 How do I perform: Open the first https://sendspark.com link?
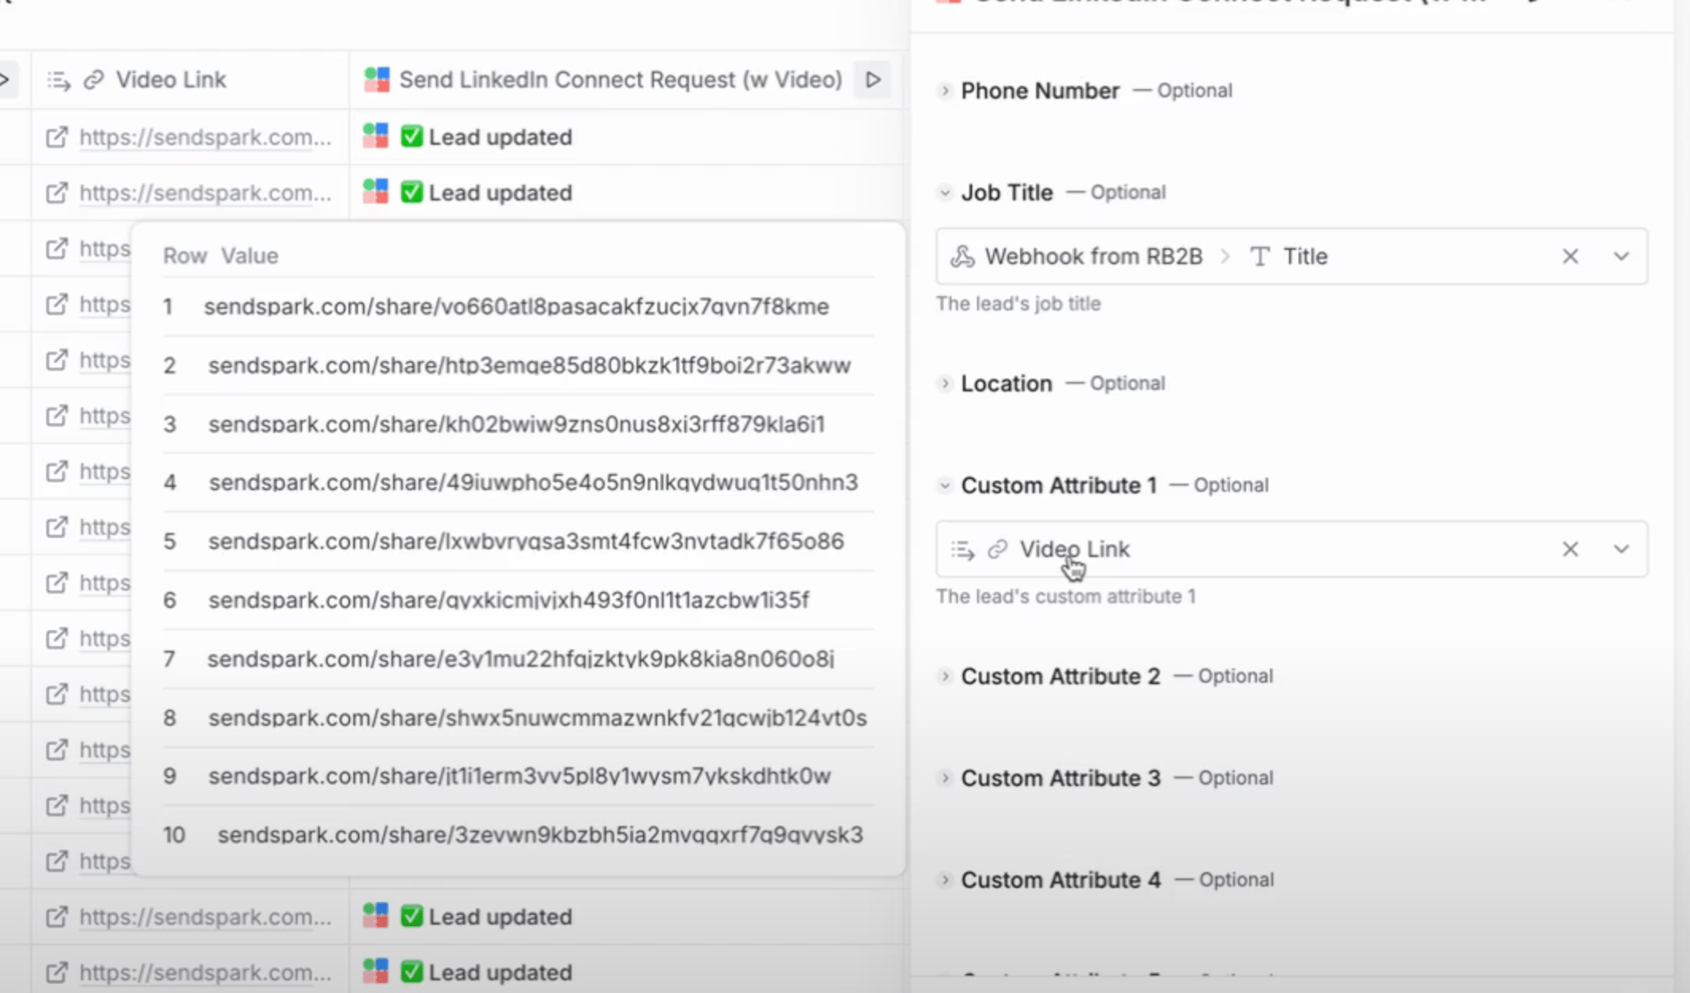[205, 137]
